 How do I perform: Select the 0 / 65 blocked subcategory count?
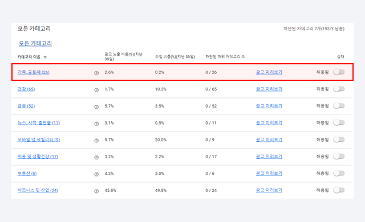211,89
